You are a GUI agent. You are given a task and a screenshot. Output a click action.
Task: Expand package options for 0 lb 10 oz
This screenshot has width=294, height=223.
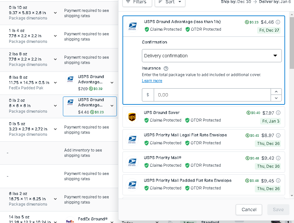55,13
